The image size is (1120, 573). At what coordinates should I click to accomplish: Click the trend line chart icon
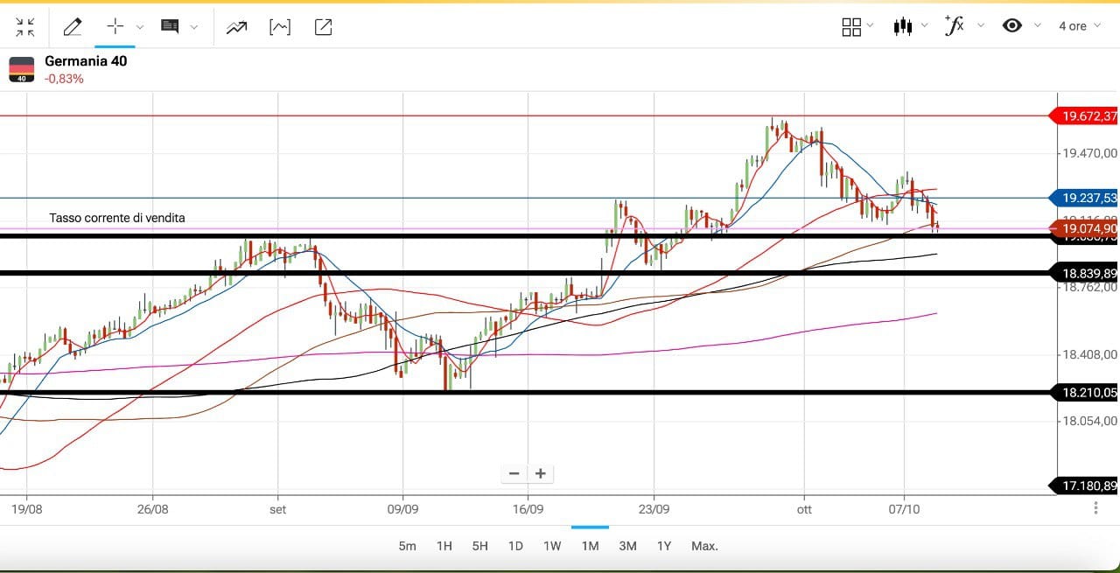(236, 27)
